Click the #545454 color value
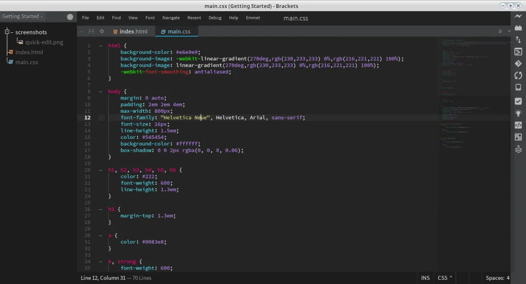Screen dimensions: 526x284 click(152, 137)
